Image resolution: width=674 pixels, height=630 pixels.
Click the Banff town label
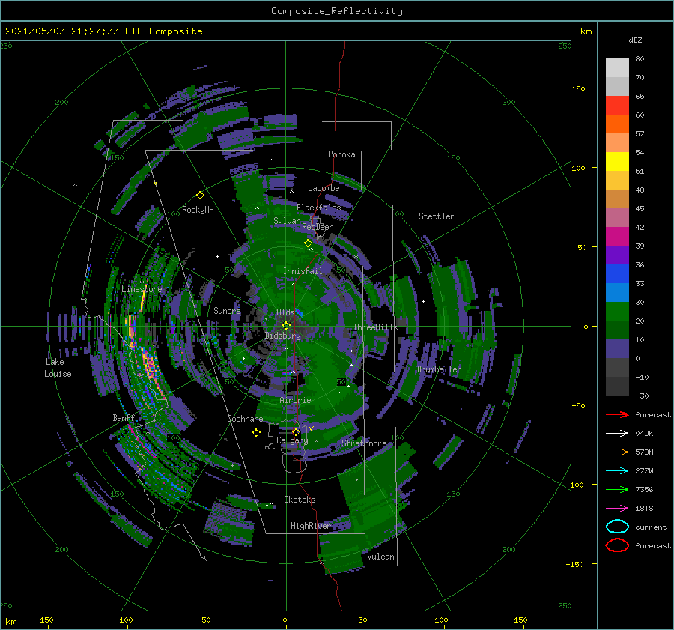point(124,417)
